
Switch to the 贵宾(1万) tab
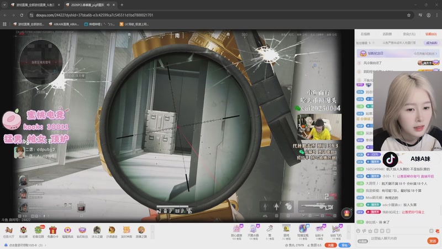point(409,34)
